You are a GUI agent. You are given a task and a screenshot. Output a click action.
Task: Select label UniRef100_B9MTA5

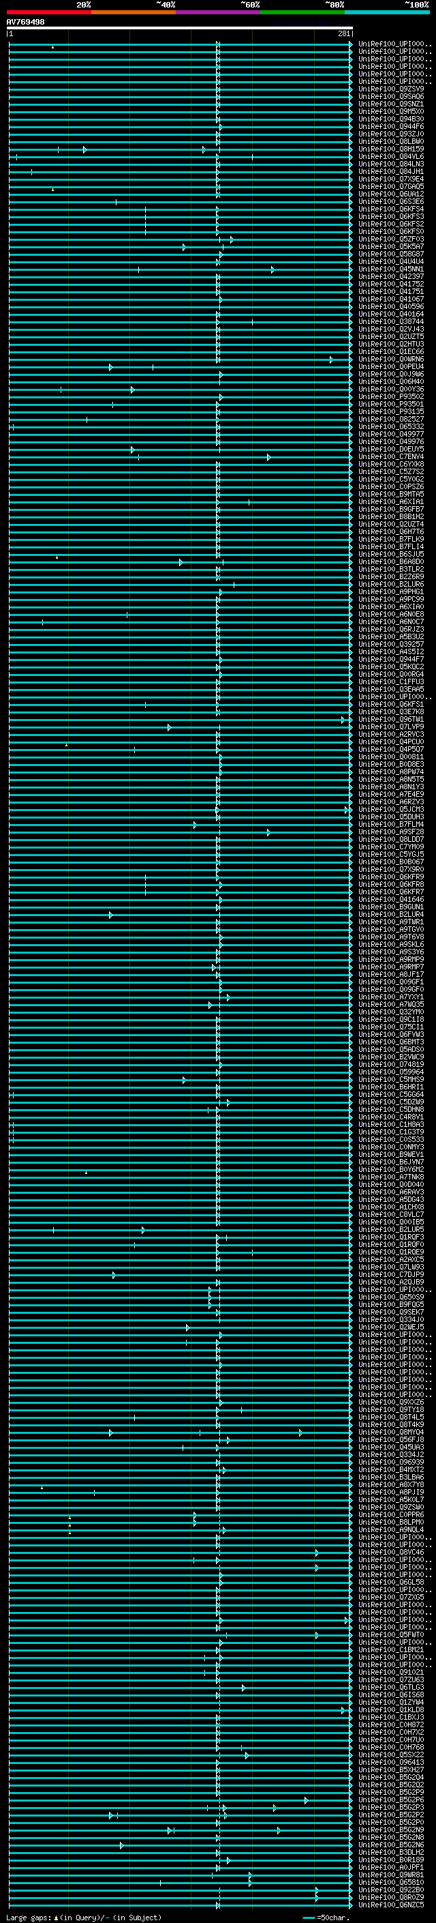[x=391, y=494]
